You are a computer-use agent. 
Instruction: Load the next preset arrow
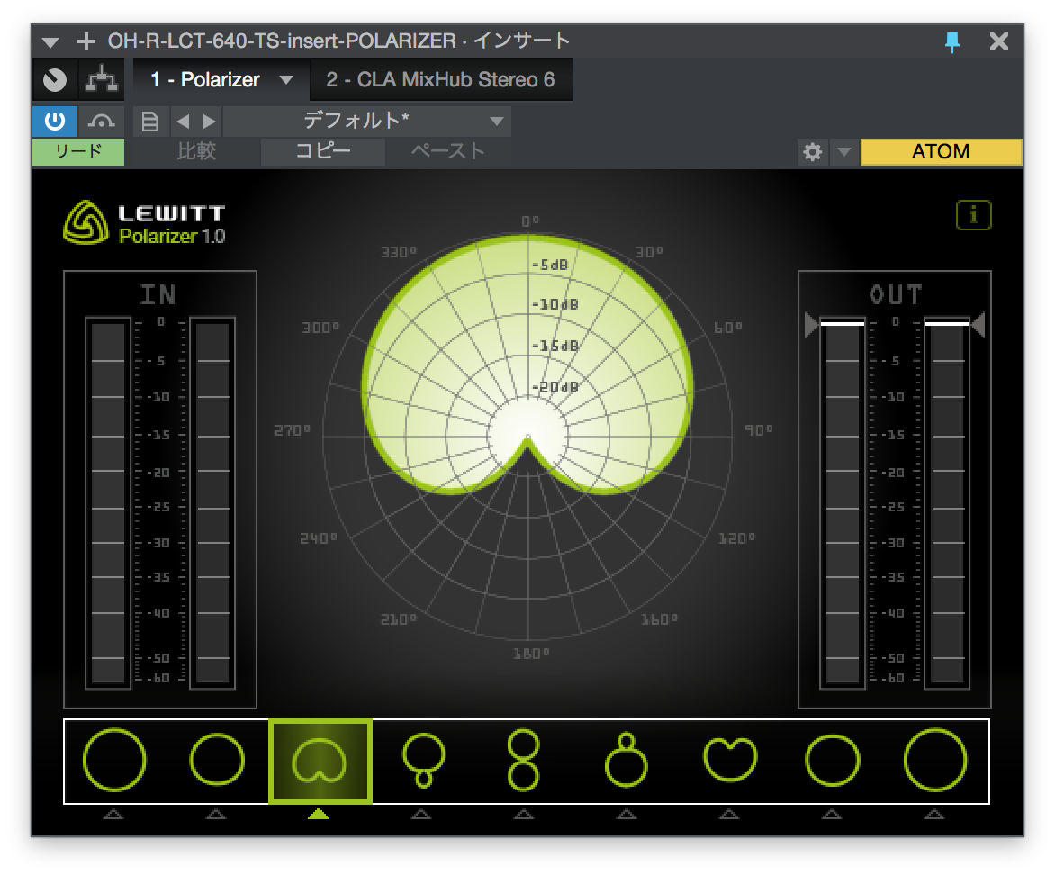(209, 122)
